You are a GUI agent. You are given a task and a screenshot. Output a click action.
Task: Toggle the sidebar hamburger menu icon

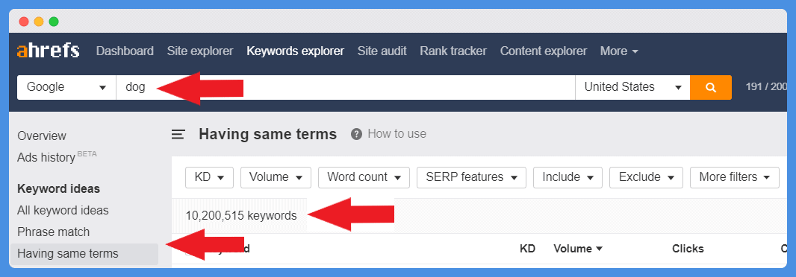[178, 134]
